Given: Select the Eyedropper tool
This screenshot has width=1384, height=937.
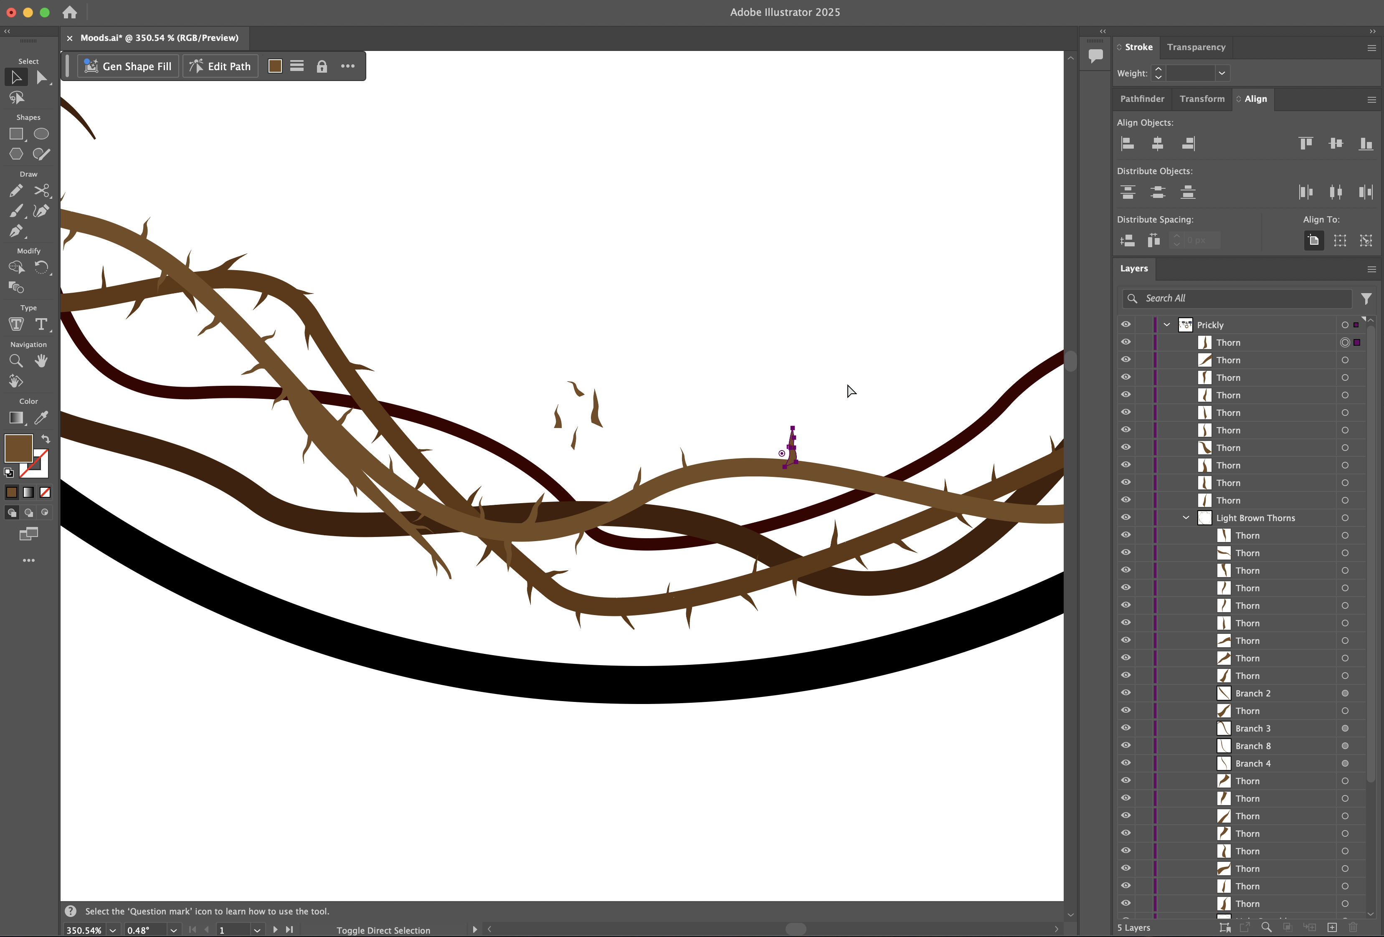Looking at the screenshot, I should [41, 418].
